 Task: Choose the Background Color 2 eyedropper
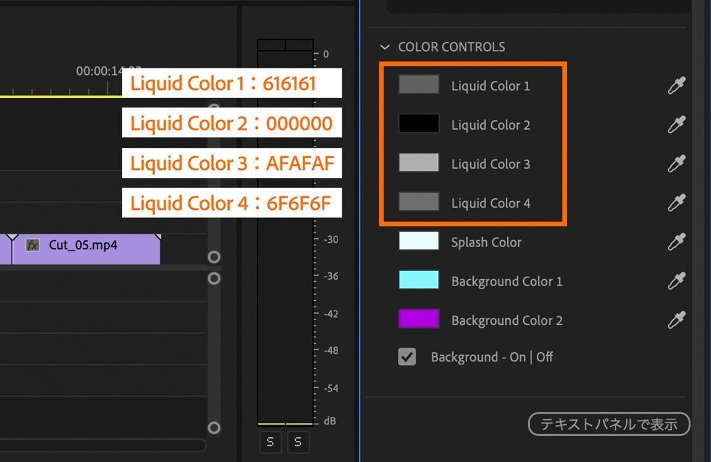point(676,320)
